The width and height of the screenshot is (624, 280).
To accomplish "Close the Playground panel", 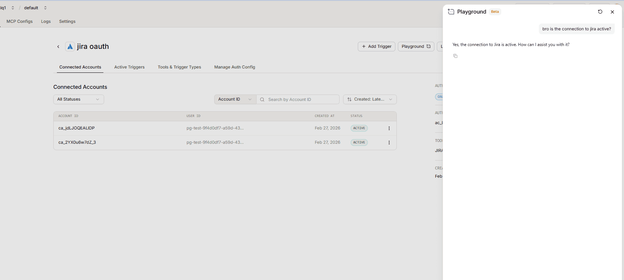I will click(x=612, y=12).
